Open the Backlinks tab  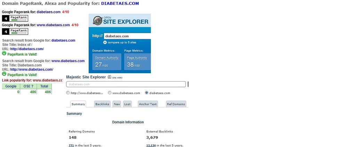tap(102, 104)
